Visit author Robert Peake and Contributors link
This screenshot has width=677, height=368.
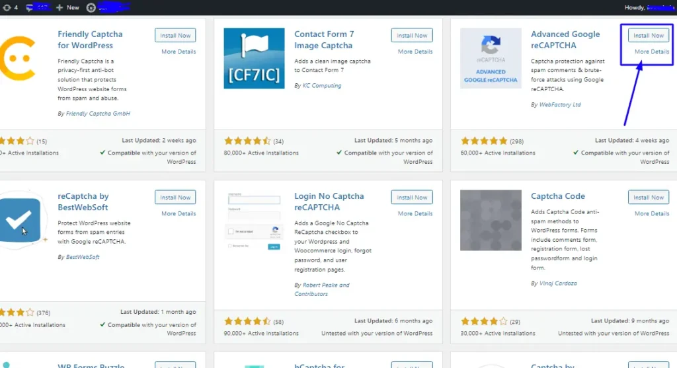322,289
